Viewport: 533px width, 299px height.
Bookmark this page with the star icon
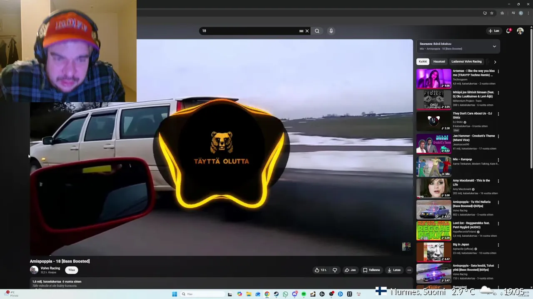click(x=492, y=13)
